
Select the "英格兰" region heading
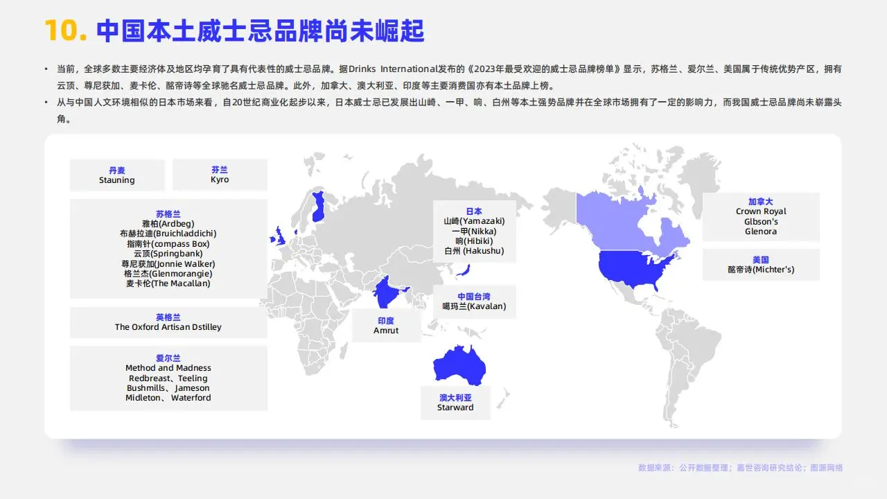(x=168, y=317)
